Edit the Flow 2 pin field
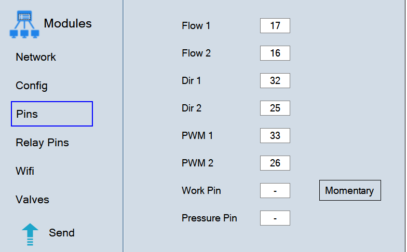Viewport: 407px width, 252px height. click(275, 53)
